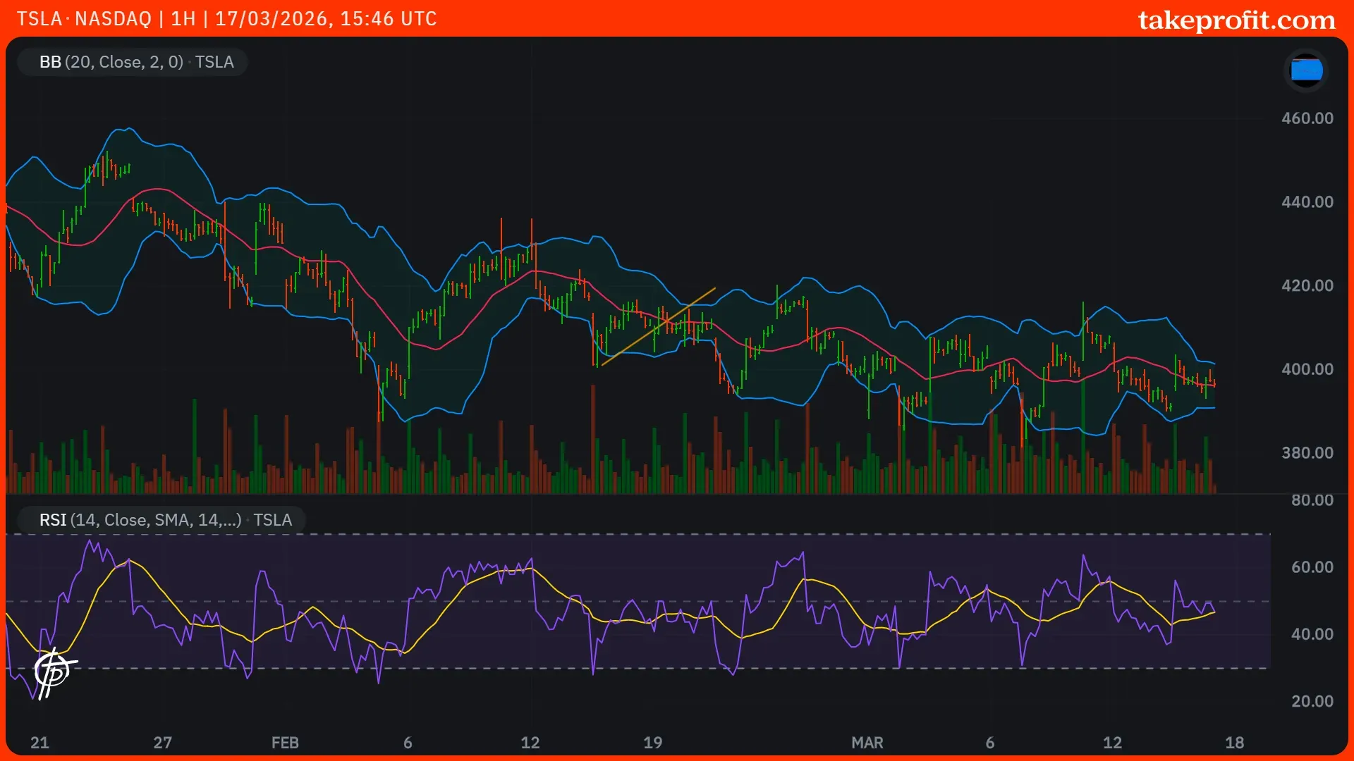
Task: Click the MAR marker on time axis
Action: click(x=867, y=743)
